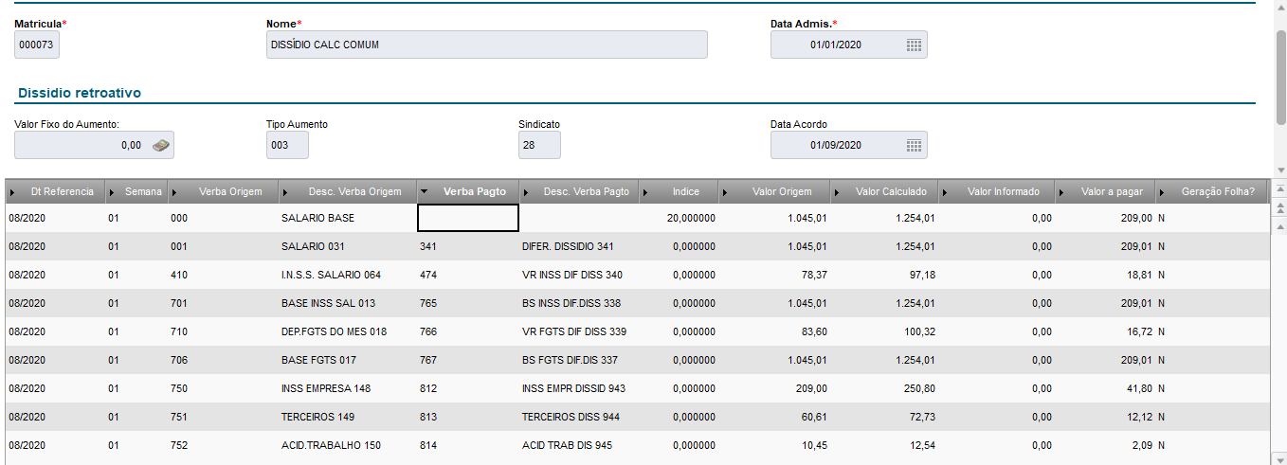Select the TERCEIROS 149 cell
Image resolution: width=1287 pixels, height=465 pixels.
(x=347, y=417)
